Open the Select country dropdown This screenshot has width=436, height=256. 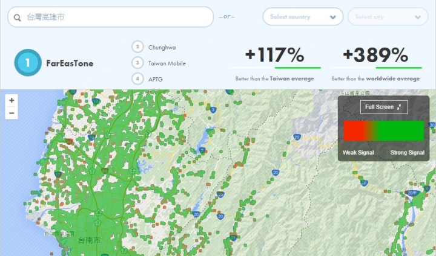(303, 17)
